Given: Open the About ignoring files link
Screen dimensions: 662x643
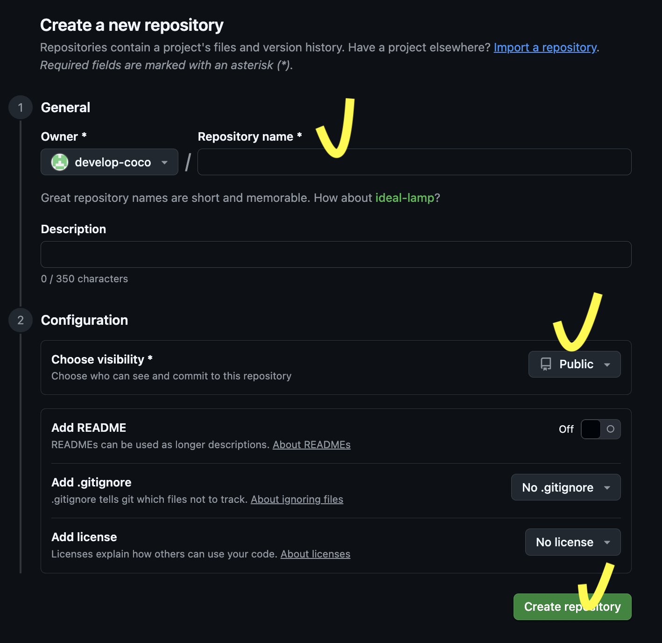Looking at the screenshot, I should click(x=297, y=499).
